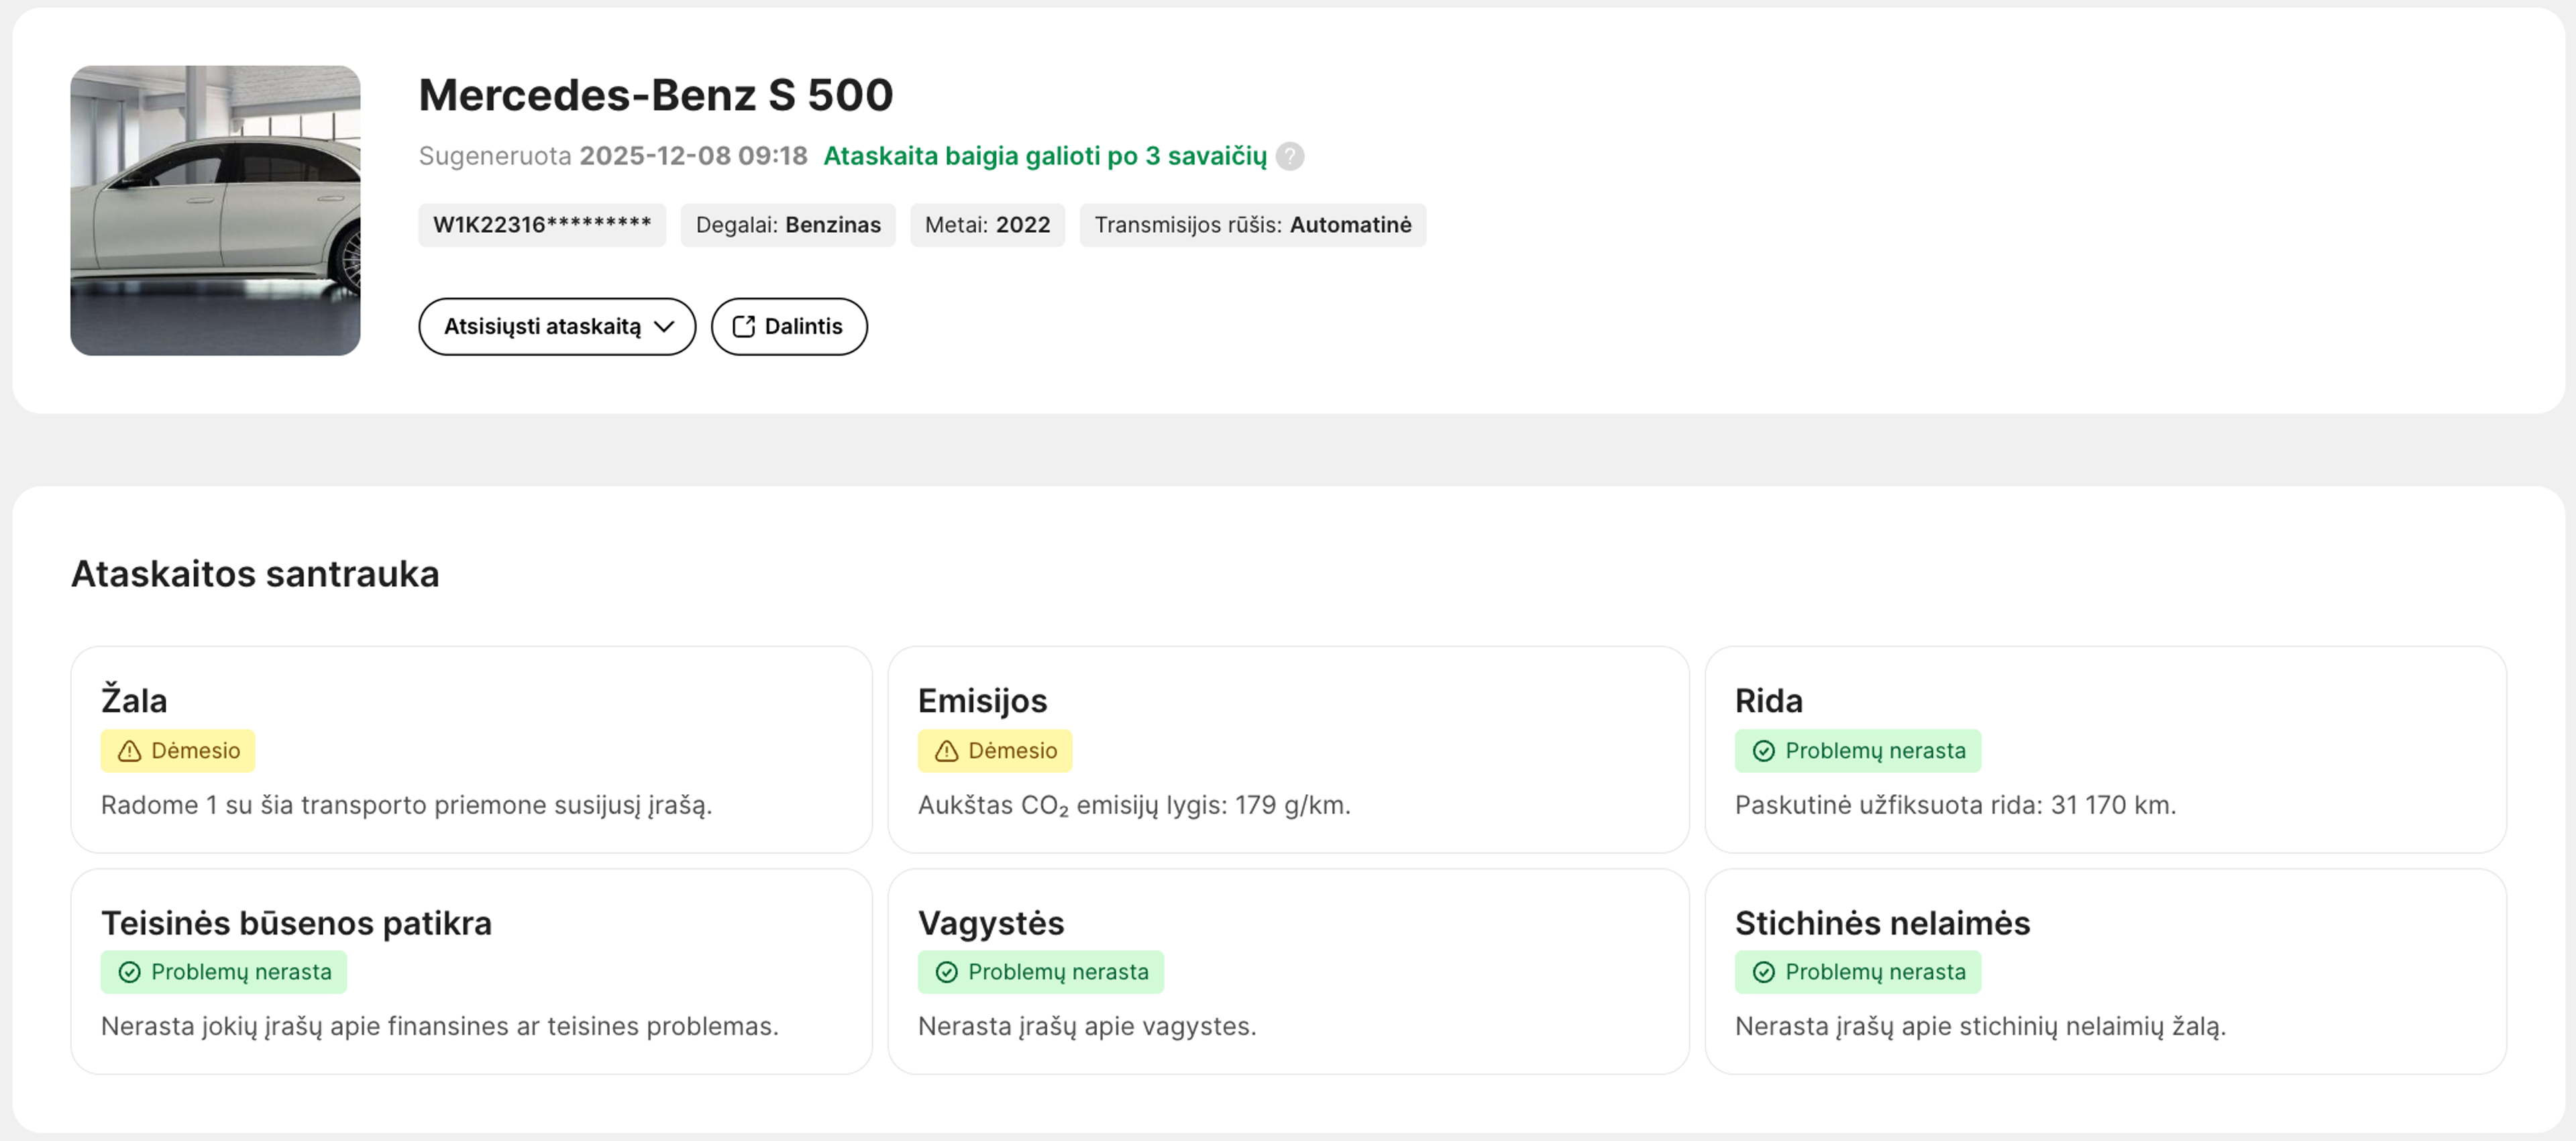Click the Dalintis button
This screenshot has width=2576, height=1141.
(x=789, y=326)
